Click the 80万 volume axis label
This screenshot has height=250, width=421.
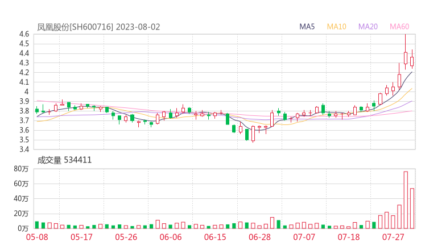click(x=21, y=169)
